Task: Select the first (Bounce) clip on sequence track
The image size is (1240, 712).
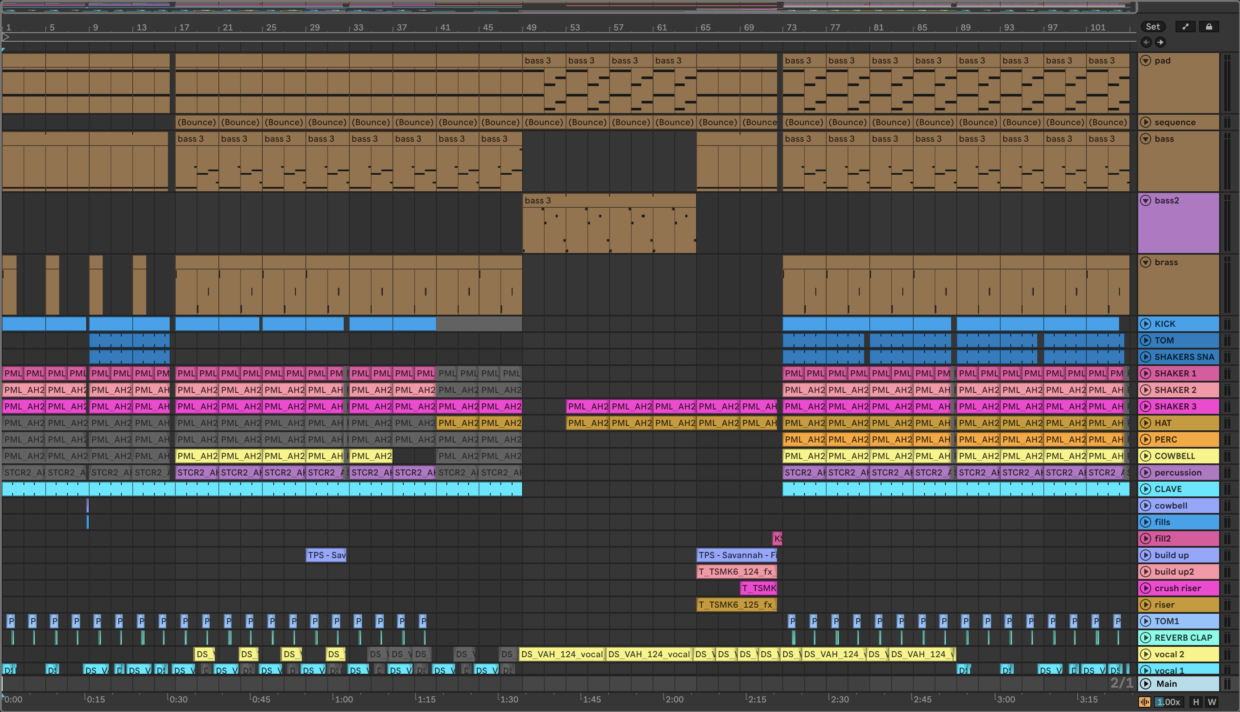Action: click(x=197, y=122)
